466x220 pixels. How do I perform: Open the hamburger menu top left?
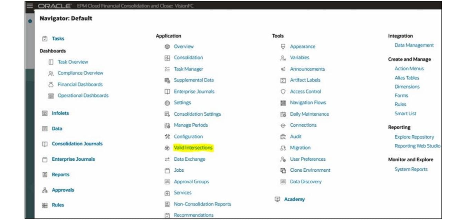30,6
